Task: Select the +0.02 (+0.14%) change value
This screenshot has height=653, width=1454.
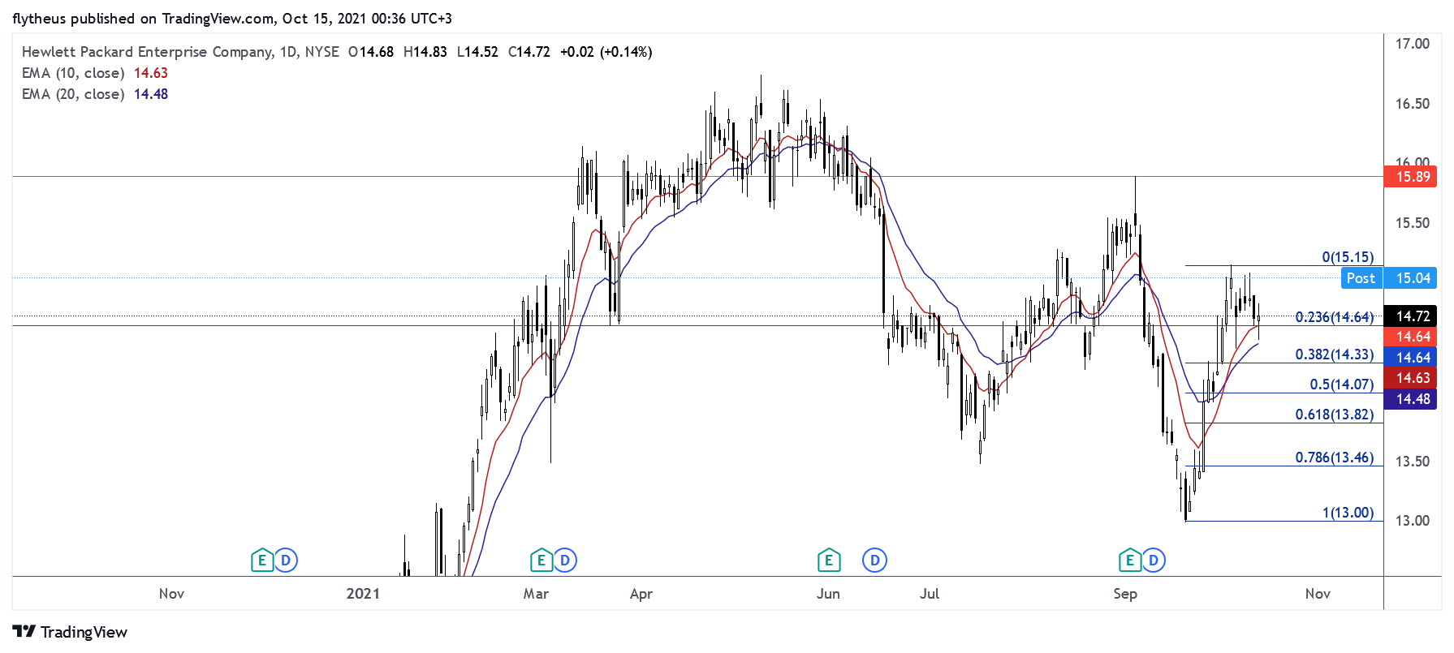Action: pos(606,52)
